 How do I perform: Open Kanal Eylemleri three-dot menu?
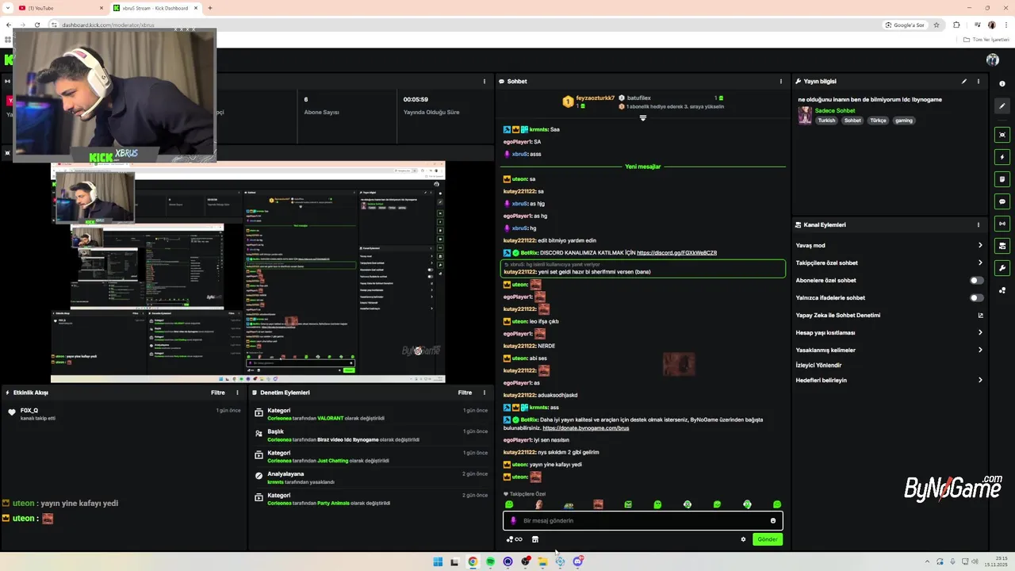[979, 224]
